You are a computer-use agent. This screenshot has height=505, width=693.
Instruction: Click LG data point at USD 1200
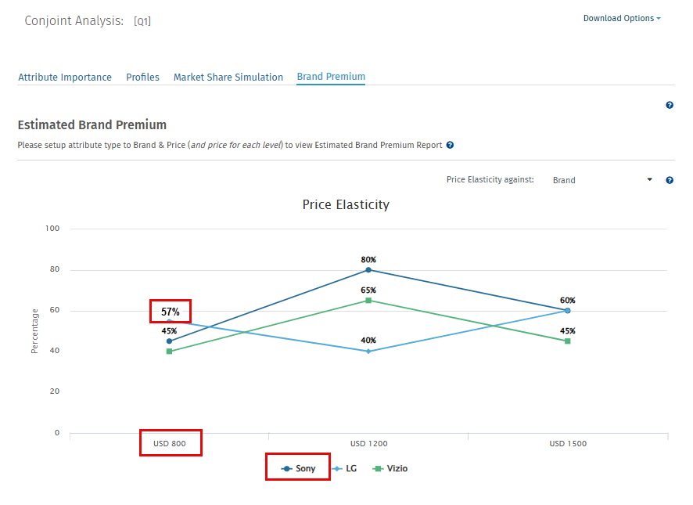[x=368, y=351]
